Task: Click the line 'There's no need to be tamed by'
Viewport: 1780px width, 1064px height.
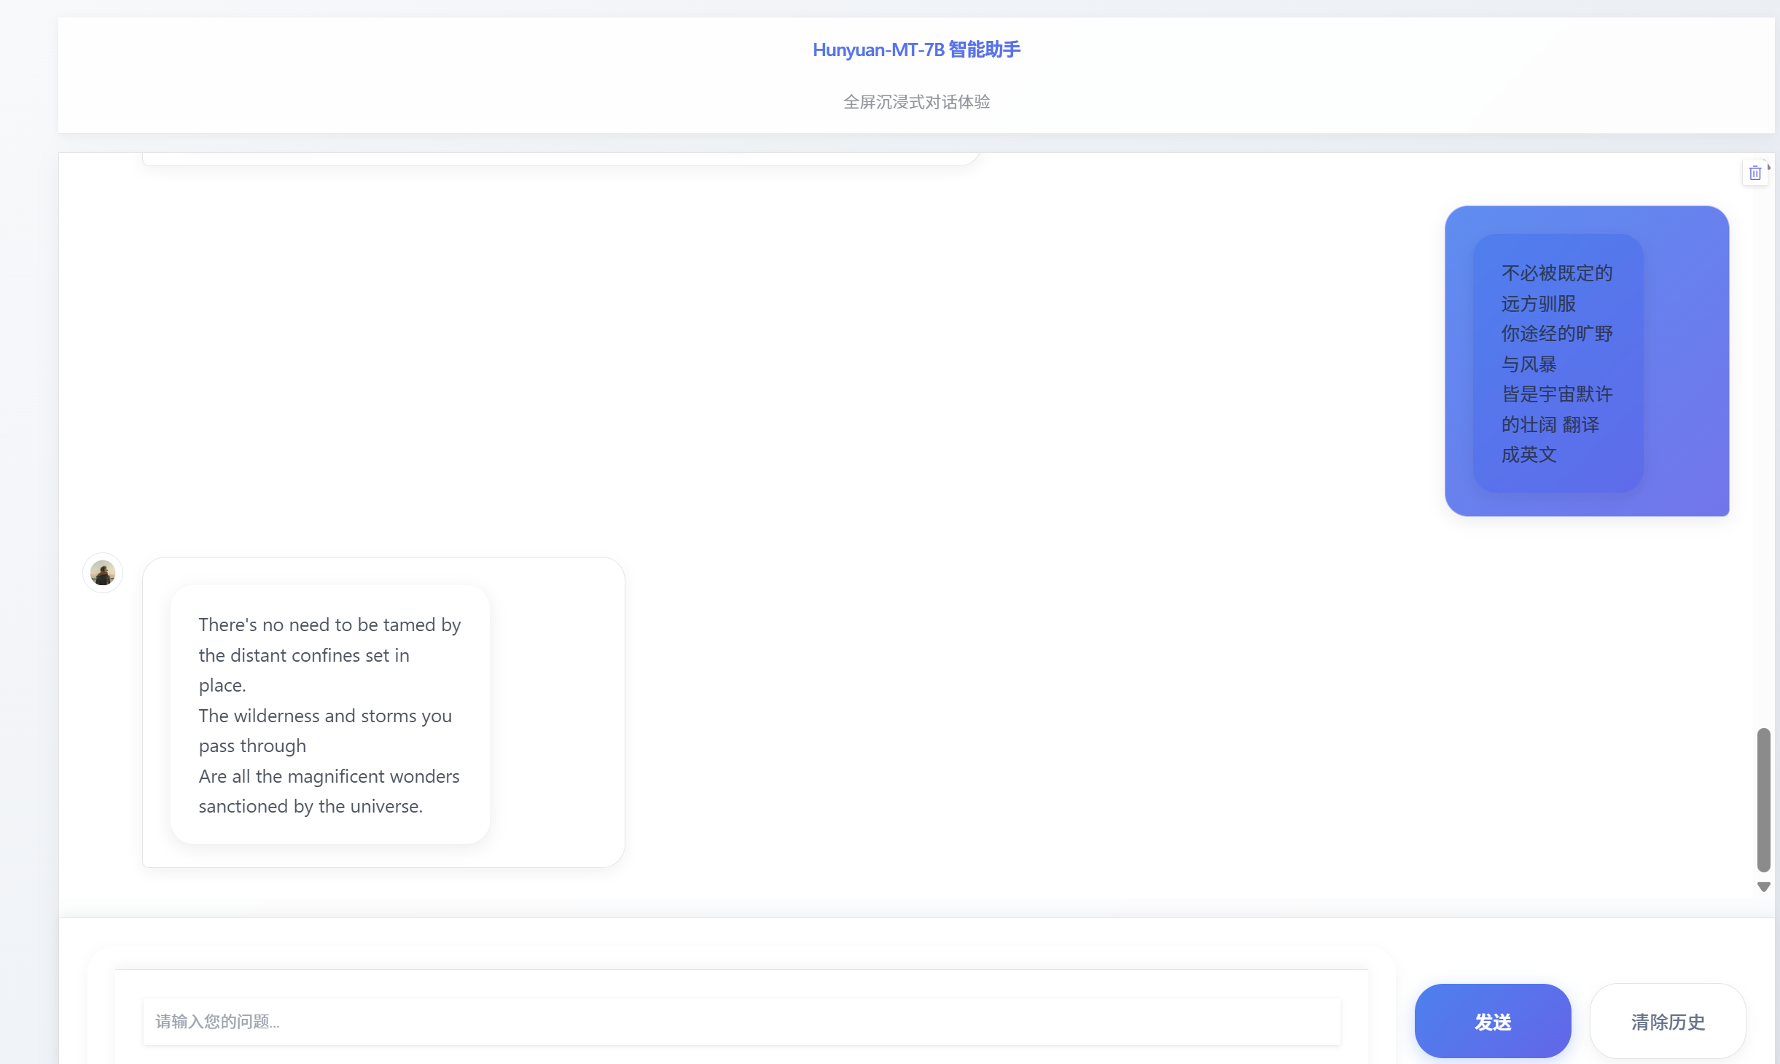Action: (x=329, y=625)
